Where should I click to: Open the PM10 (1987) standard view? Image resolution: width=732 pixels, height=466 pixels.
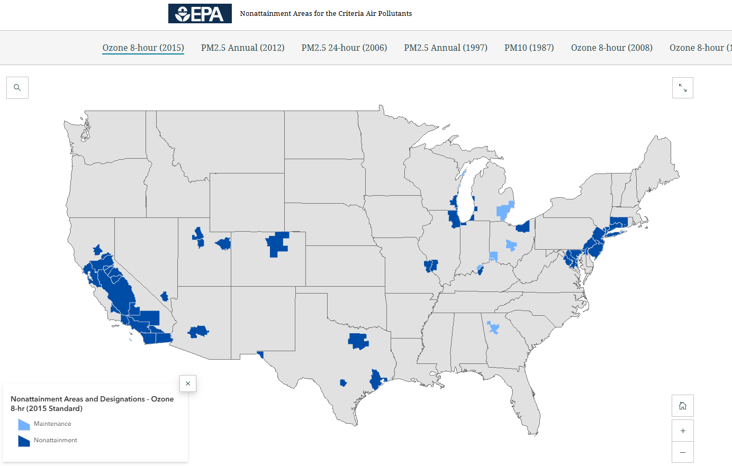click(x=529, y=47)
